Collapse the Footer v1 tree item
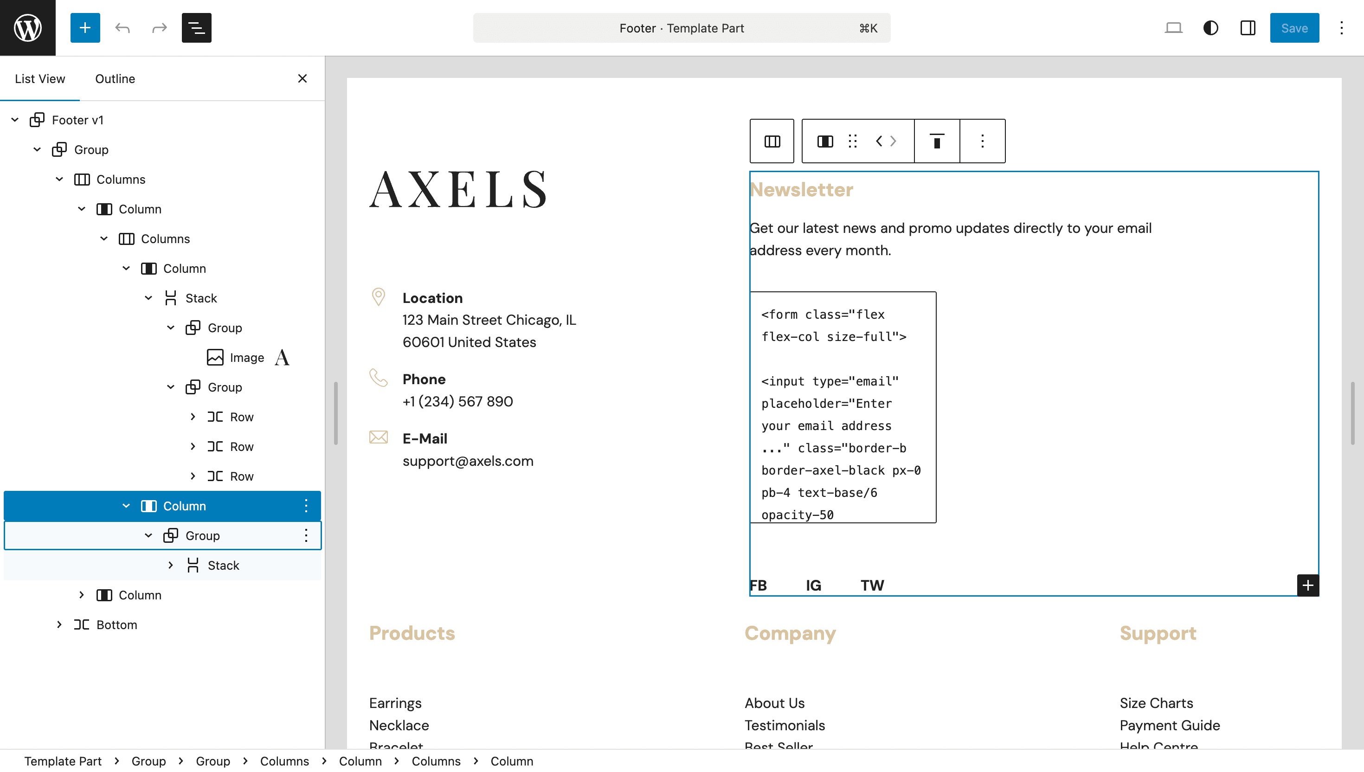 point(15,120)
